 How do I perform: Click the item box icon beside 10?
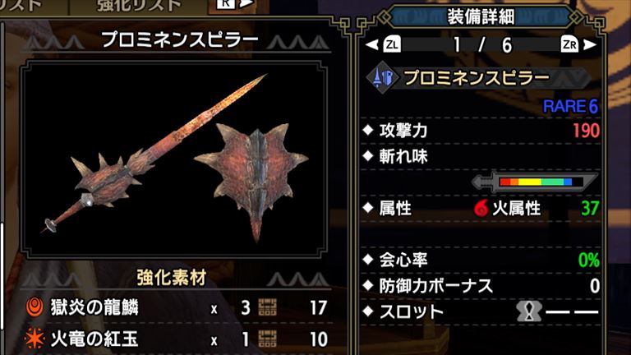(267, 339)
